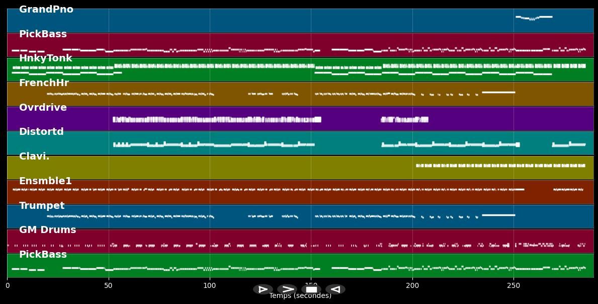The image size is (598, 304).
Task: Select the Ovrdrive track label
Action: coord(43,108)
